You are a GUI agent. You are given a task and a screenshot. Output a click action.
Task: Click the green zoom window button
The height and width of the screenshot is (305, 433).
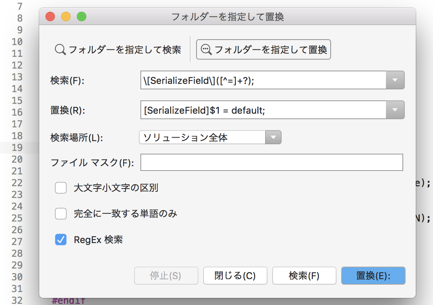(81, 17)
